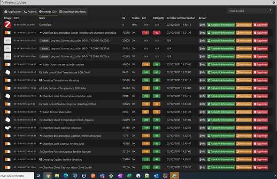Select the Noeuds (25) tab
This screenshot has width=277, height=179.
click(x=48, y=12)
